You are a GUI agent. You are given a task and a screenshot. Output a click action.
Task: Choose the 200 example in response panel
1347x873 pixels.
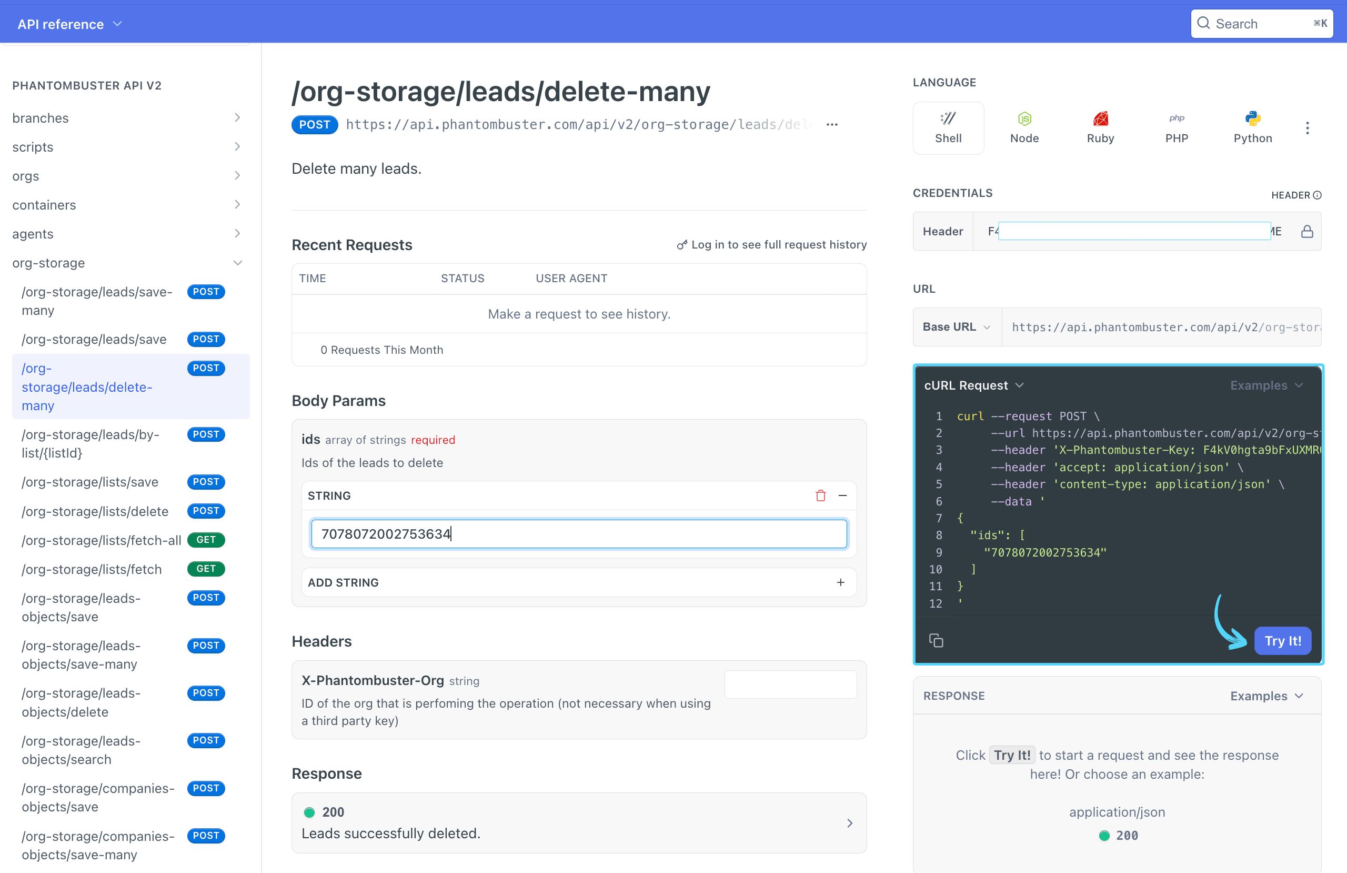[1118, 835]
